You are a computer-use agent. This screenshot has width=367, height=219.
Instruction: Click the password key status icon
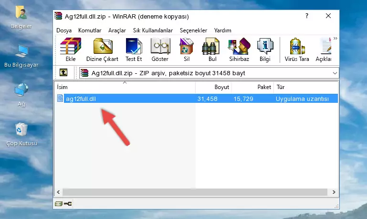[x=68, y=204]
